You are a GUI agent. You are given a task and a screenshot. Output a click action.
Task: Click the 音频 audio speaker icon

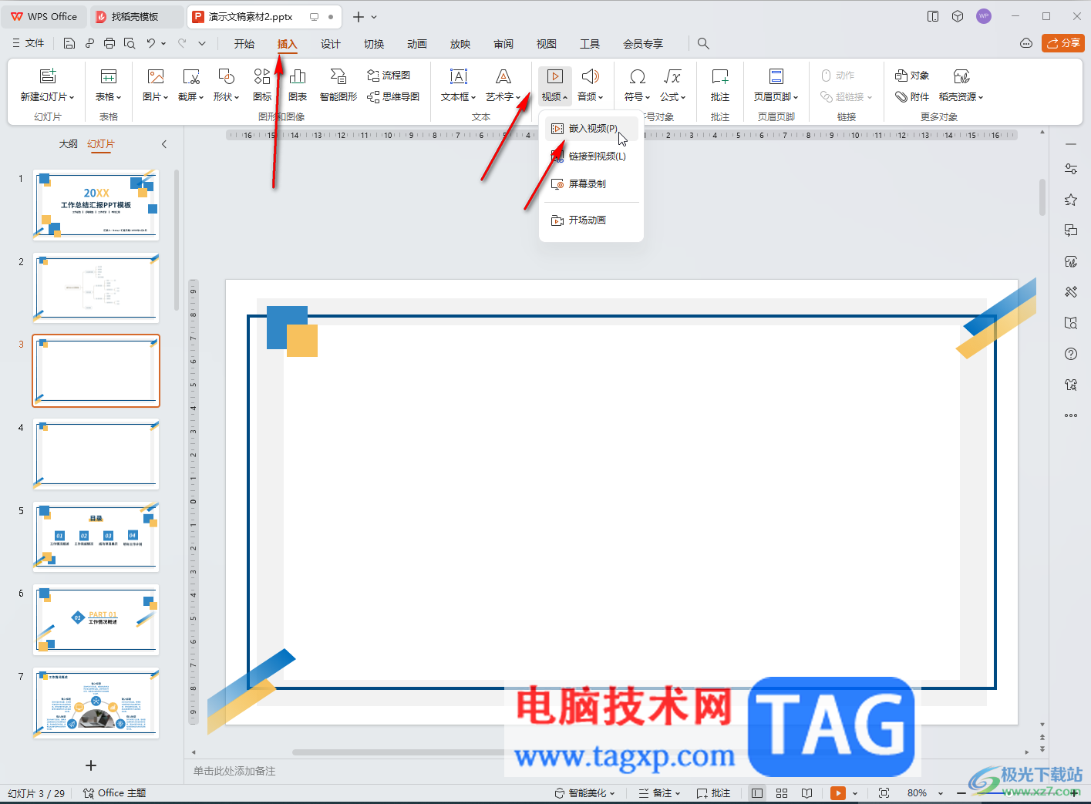click(x=591, y=76)
